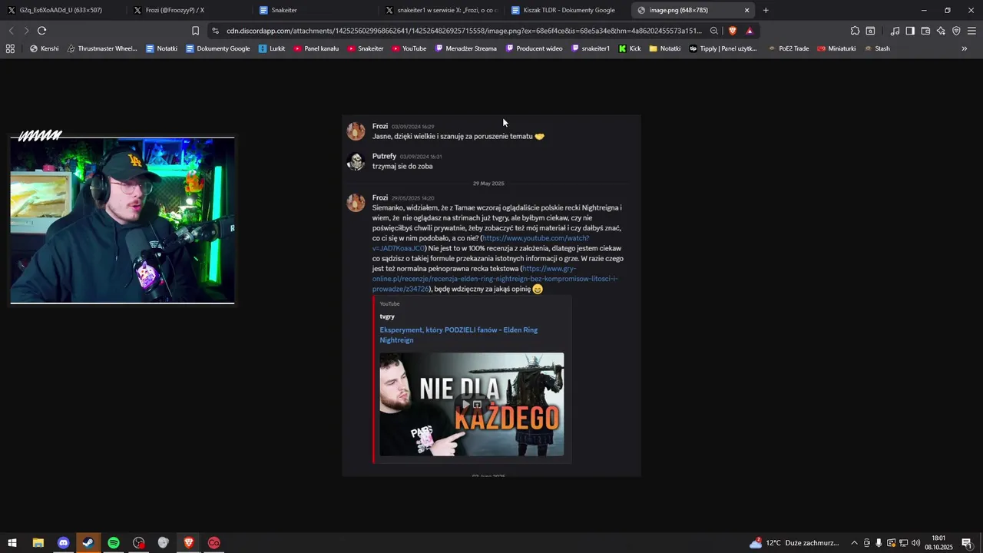Toggle the browser sidebar panel
The width and height of the screenshot is (983, 553).
click(910, 31)
